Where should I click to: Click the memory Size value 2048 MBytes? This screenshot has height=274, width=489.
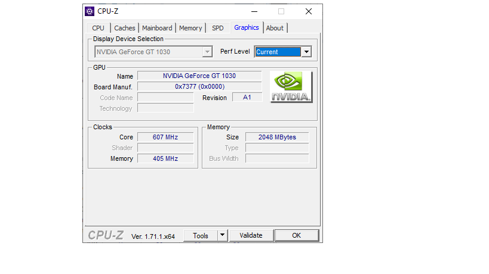(277, 137)
